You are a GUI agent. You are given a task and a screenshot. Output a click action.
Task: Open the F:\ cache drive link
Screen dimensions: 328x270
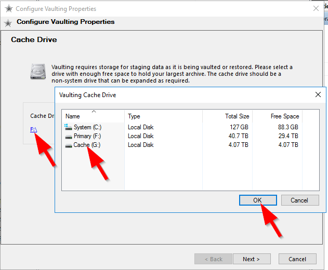click(x=33, y=130)
